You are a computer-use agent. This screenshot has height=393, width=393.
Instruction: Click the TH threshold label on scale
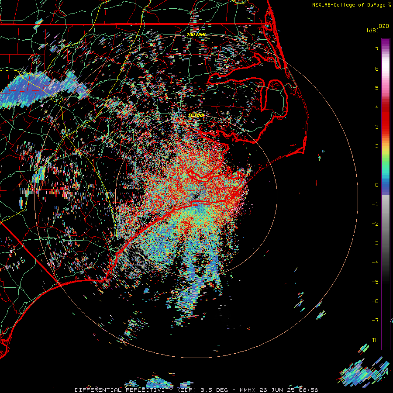(375, 340)
